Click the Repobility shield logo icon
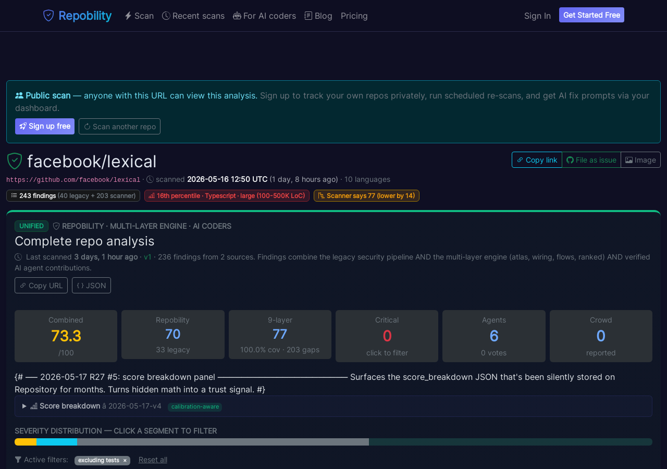This screenshot has height=469, width=667. tap(48, 16)
